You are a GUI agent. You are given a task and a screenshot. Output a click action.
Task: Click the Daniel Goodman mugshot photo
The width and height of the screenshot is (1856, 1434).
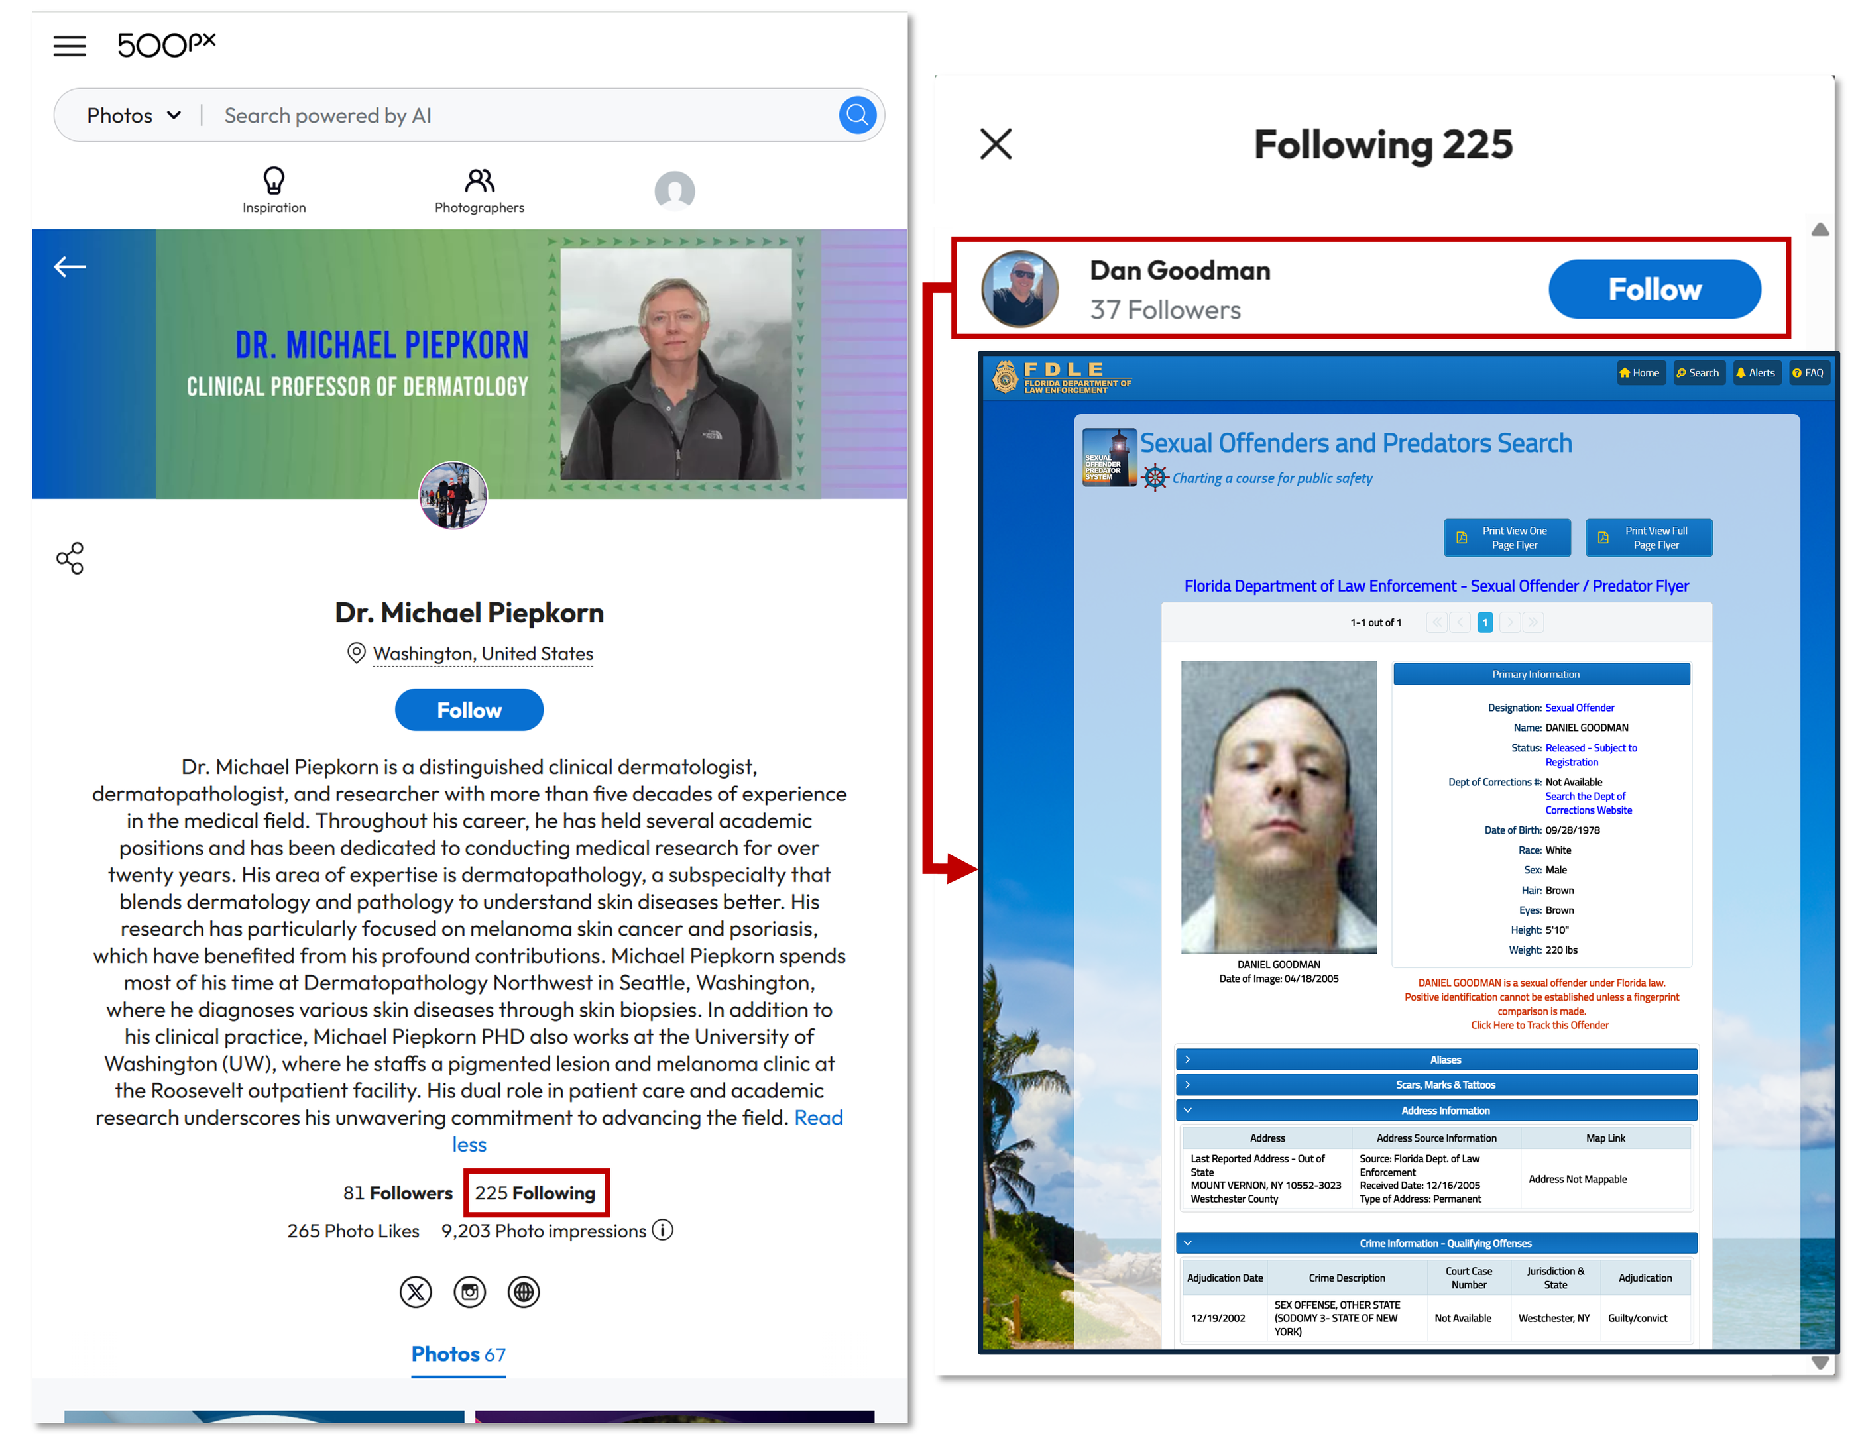pos(1278,807)
